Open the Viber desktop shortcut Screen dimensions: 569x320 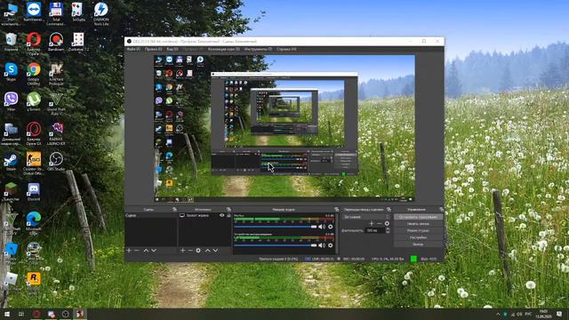[x=11, y=101]
